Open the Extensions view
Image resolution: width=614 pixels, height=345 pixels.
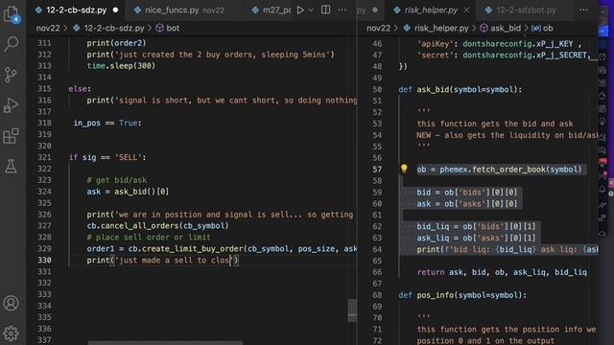[11, 136]
